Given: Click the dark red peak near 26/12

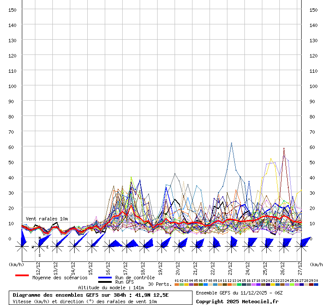Looking at the screenshot, I should click(284, 149).
